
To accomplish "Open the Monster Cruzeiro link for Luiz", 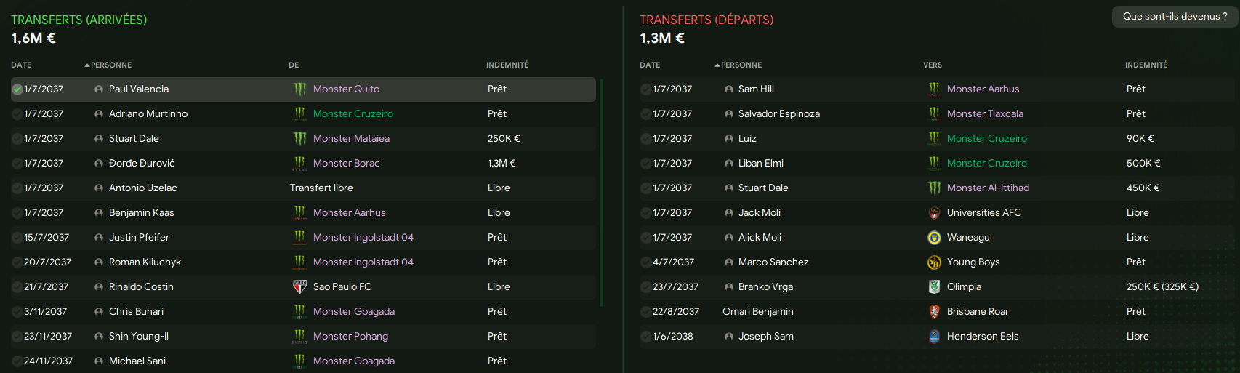I will click(987, 138).
